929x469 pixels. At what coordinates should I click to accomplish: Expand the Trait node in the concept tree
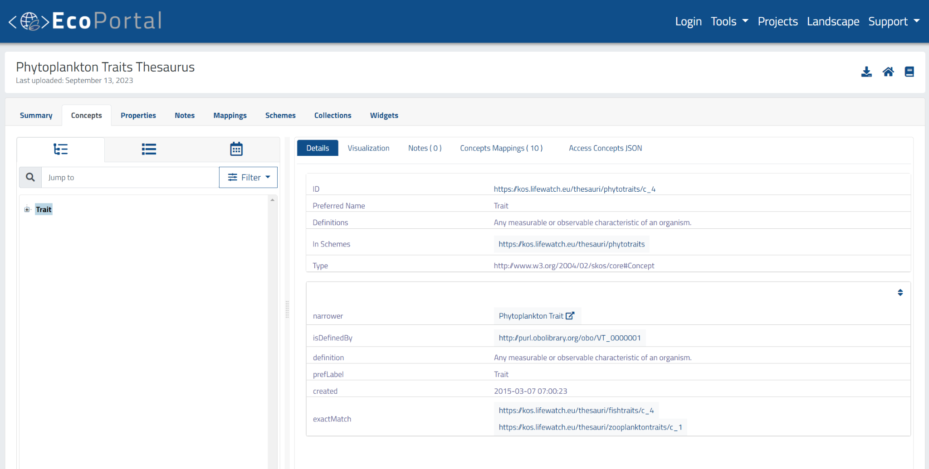27,209
